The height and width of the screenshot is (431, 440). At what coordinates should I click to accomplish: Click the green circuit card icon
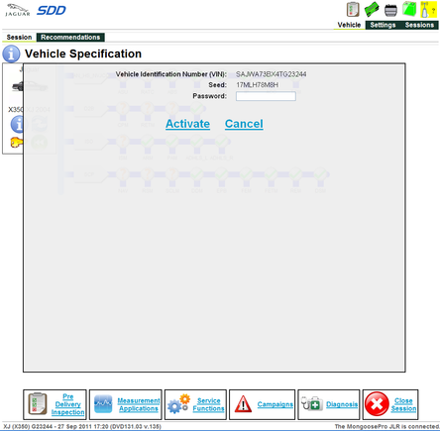372,10
